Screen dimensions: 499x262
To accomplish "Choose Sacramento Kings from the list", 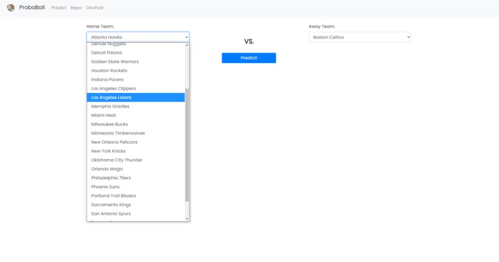I will [136, 204].
